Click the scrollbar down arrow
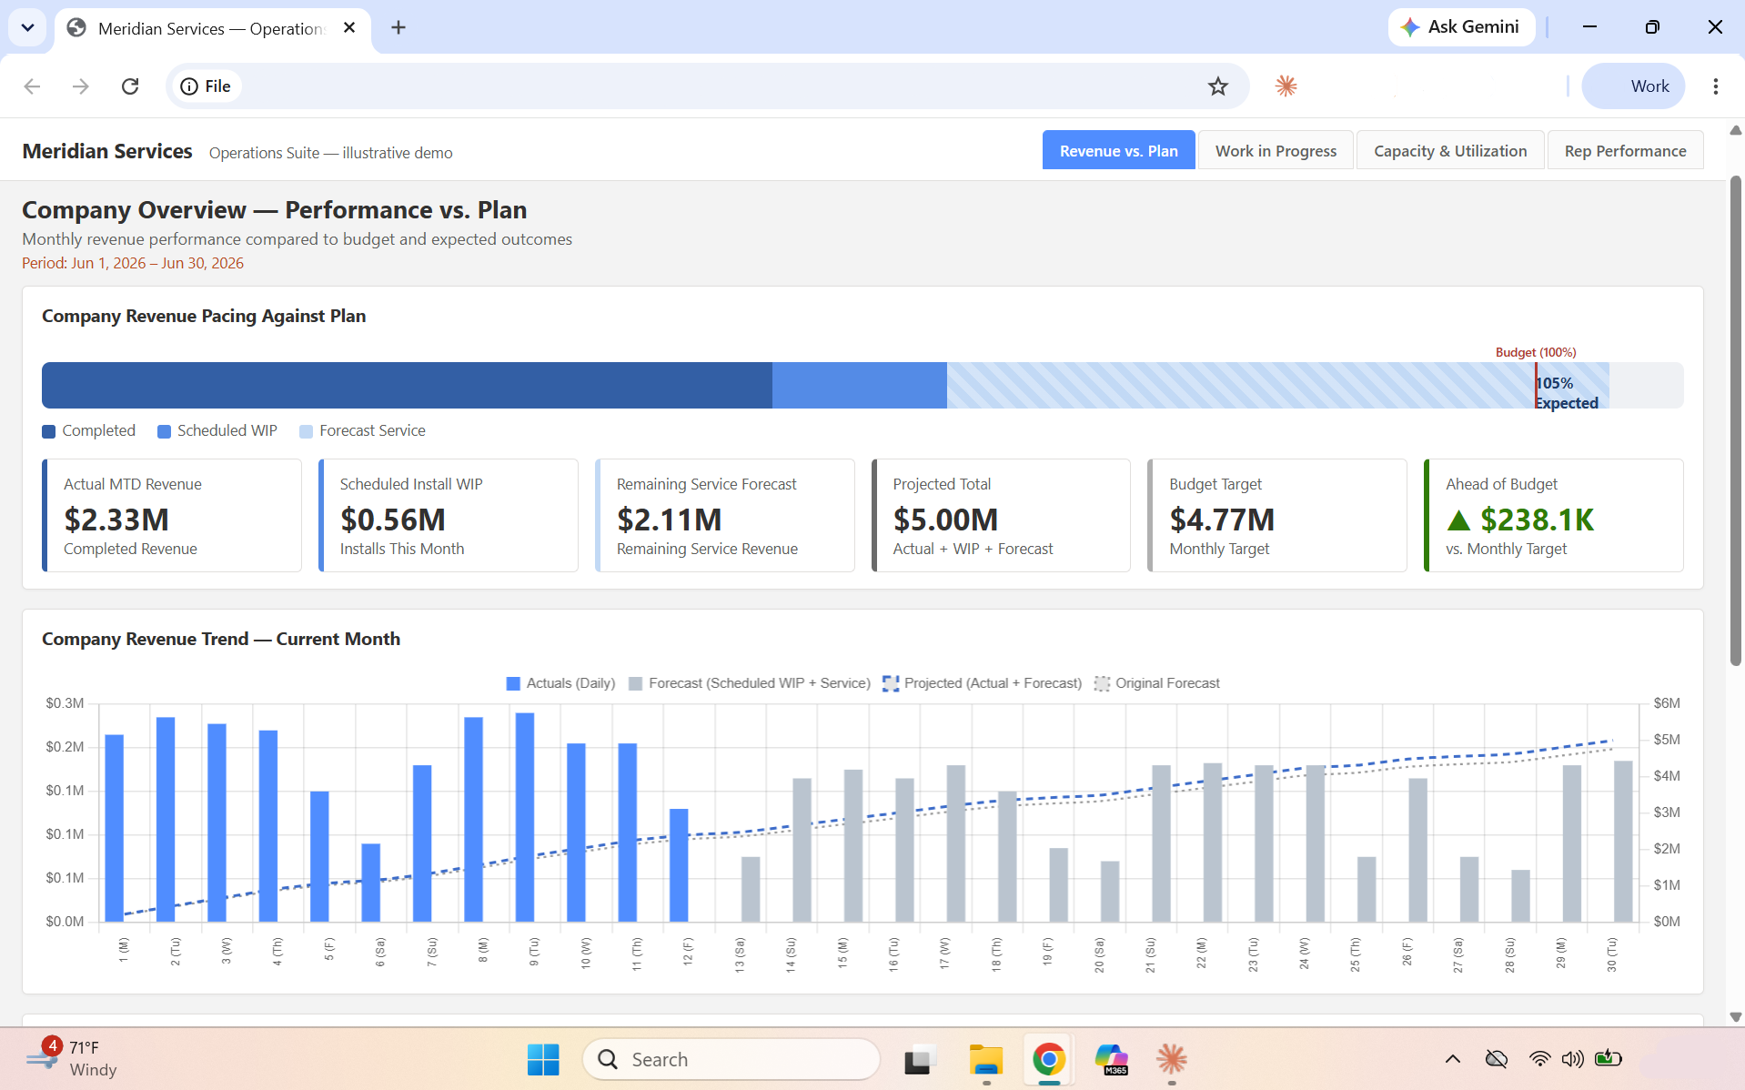This screenshot has height=1090, width=1745. [1735, 1017]
